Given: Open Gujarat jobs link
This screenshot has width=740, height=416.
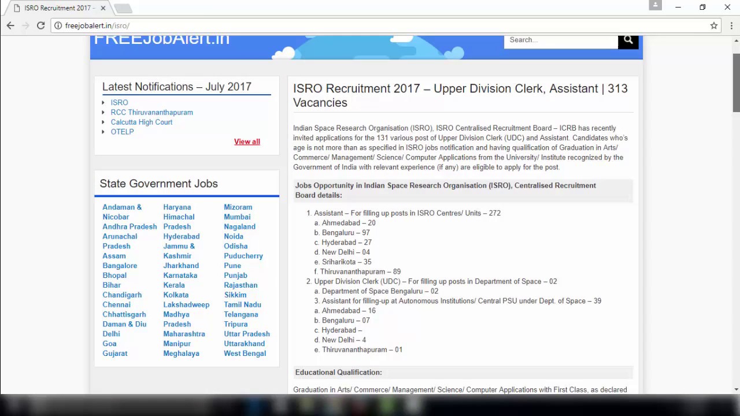Looking at the screenshot, I should (x=115, y=354).
